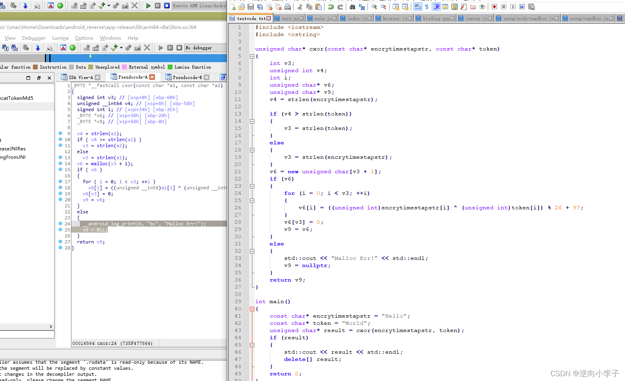
Task: Collapse the if (v6) fold at line 23
Action: tap(252, 186)
